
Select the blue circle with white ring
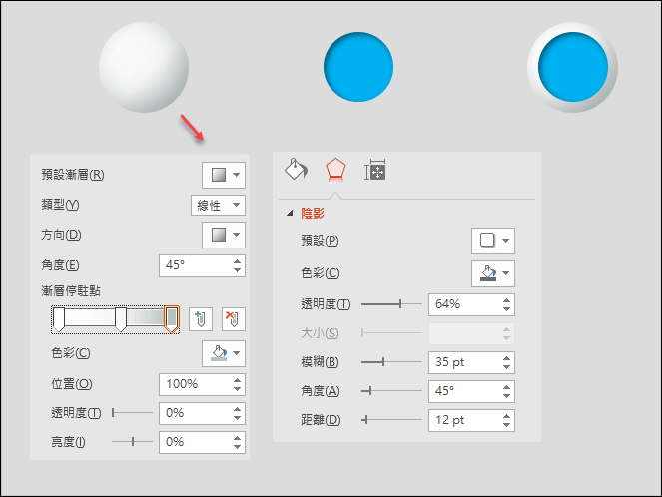pyautogui.click(x=573, y=67)
